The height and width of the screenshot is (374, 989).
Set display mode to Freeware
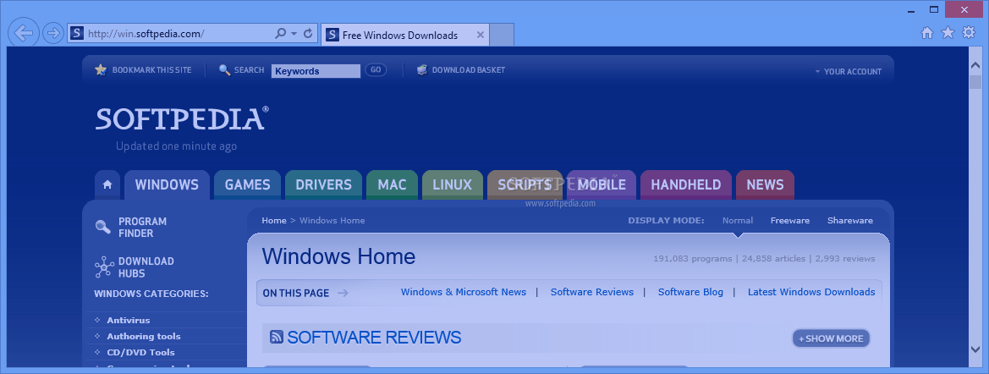click(789, 220)
